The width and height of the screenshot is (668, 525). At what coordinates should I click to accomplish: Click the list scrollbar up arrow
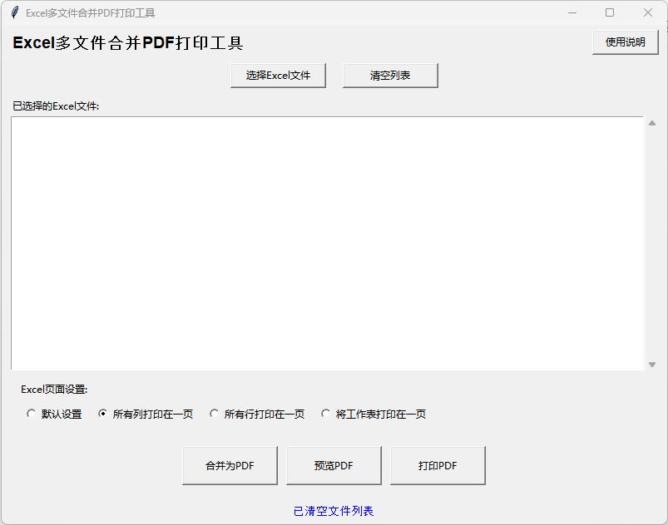[x=652, y=123]
